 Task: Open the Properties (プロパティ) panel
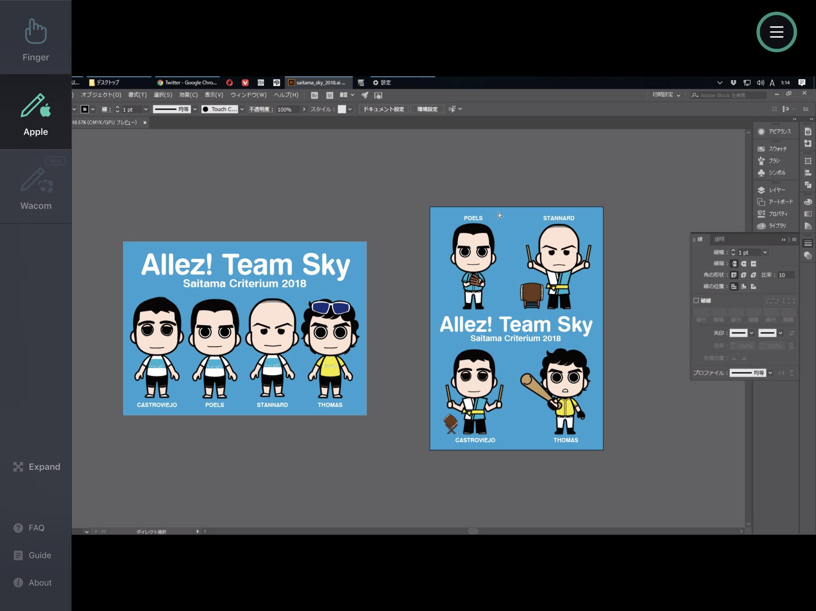click(x=773, y=214)
